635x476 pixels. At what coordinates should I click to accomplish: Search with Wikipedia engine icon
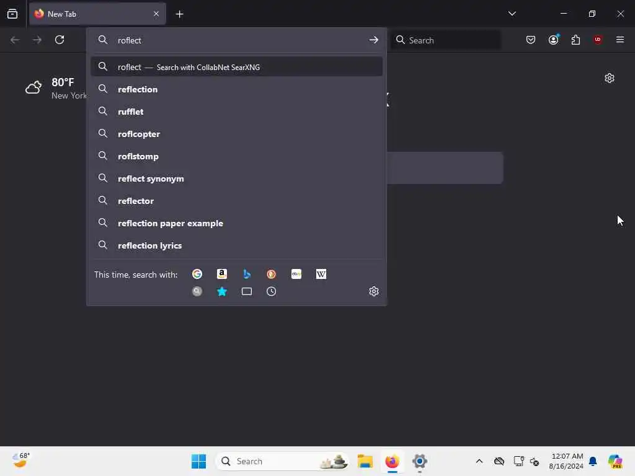pos(321,274)
